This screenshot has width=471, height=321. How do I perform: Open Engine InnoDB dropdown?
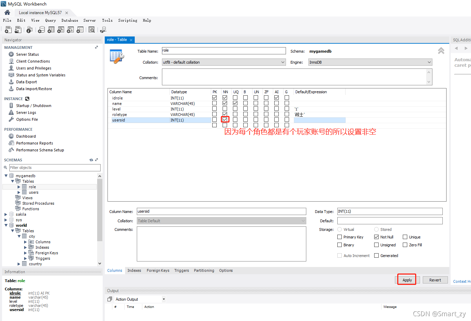click(370, 62)
